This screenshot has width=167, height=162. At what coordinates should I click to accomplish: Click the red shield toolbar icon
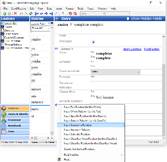click(x=70, y=14)
